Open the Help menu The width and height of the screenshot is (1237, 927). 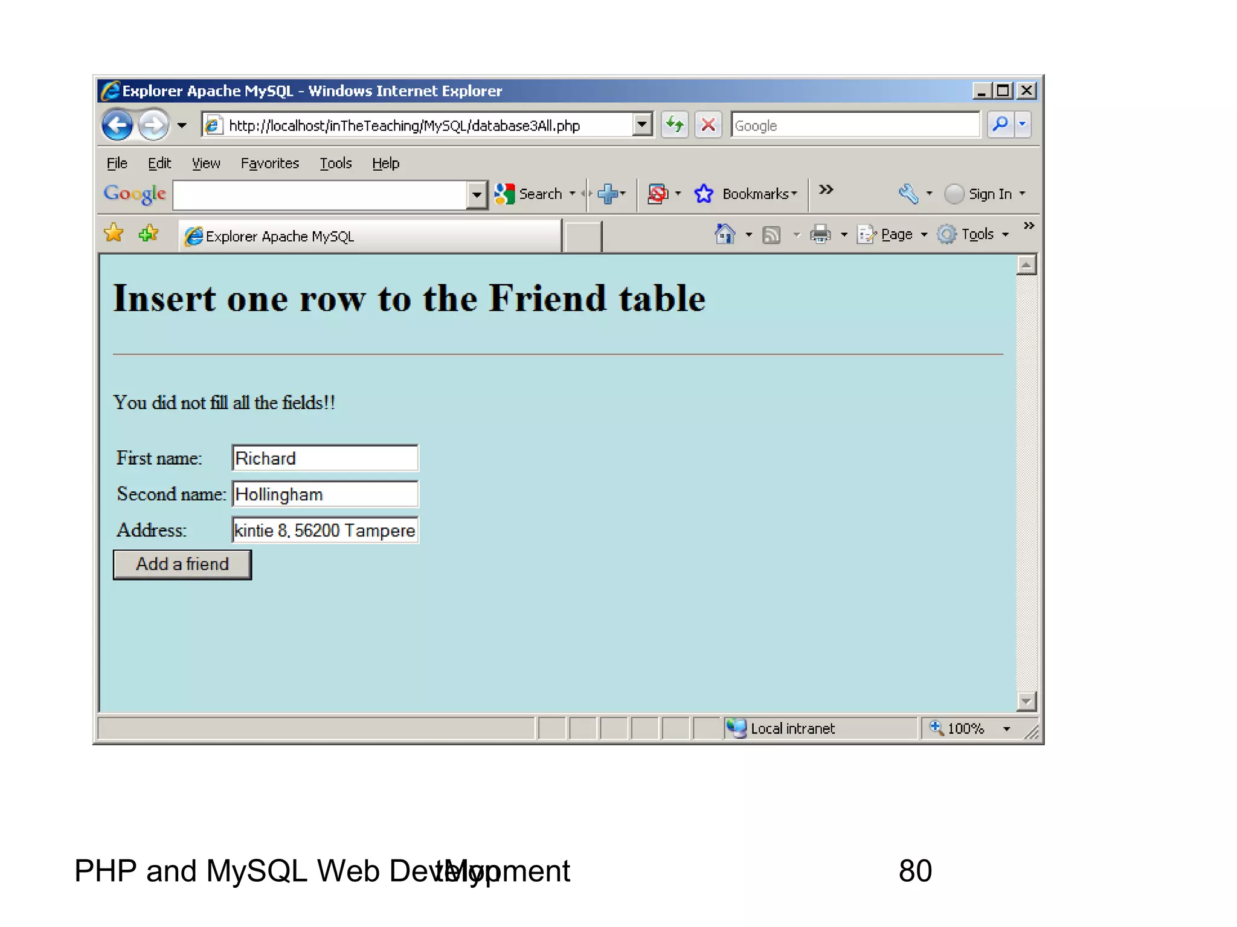385,164
